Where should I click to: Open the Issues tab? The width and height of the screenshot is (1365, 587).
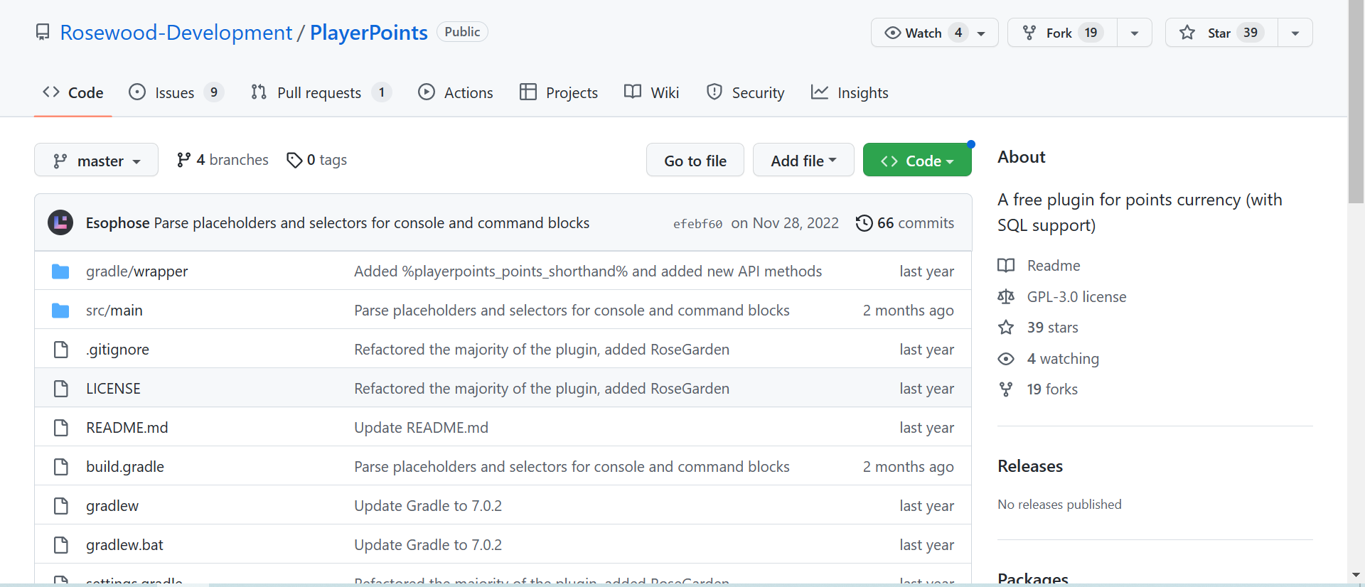coord(176,92)
